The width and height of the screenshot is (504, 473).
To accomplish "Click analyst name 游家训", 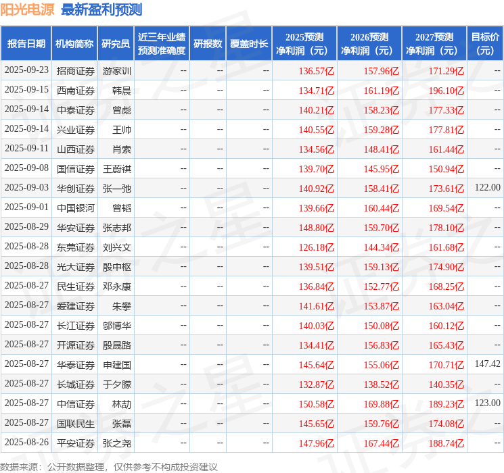I will pyautogui.click(x=117, y=71).
